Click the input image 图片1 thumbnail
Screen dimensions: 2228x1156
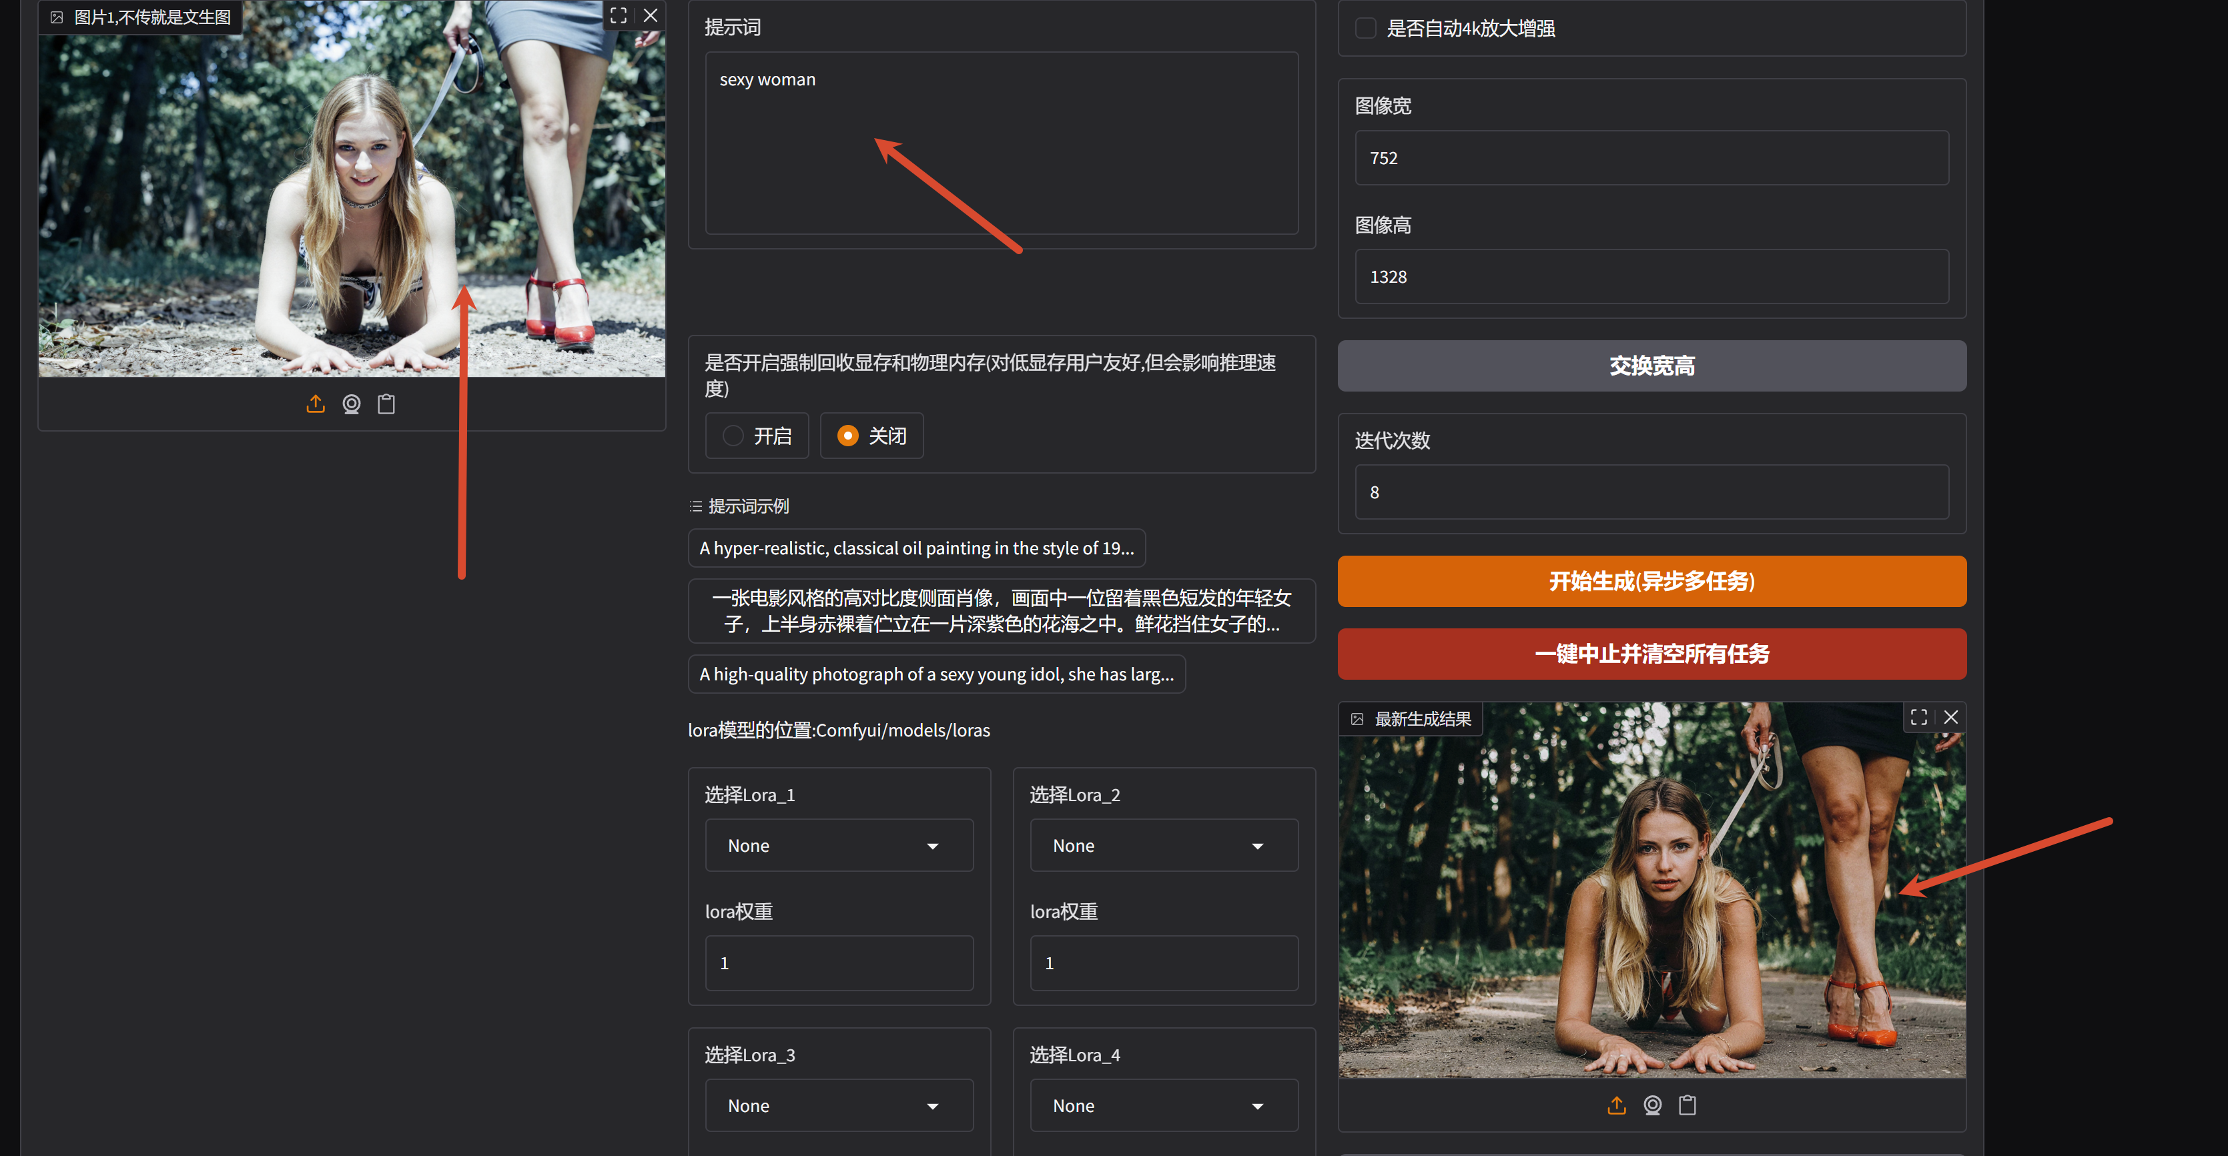click(352, 189)
